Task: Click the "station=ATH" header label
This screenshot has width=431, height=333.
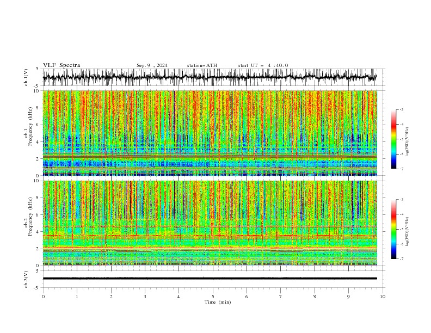Action: 202,65
